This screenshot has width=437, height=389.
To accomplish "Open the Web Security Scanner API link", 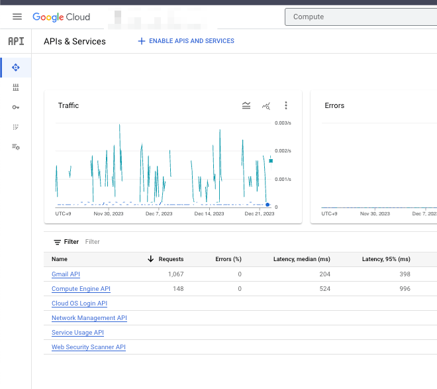I will pos(89,347).
